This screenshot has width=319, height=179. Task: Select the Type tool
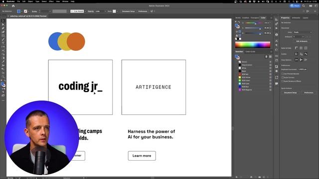pos(3,43)
